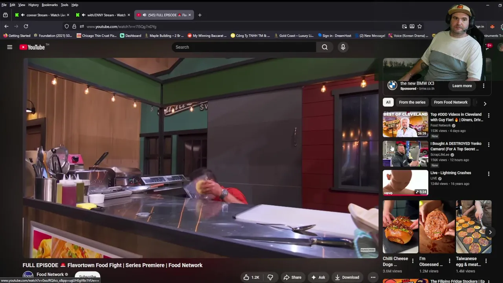Open the YouTube guide hamburger menu
The image size is (503, 283).
click(9, 47)
